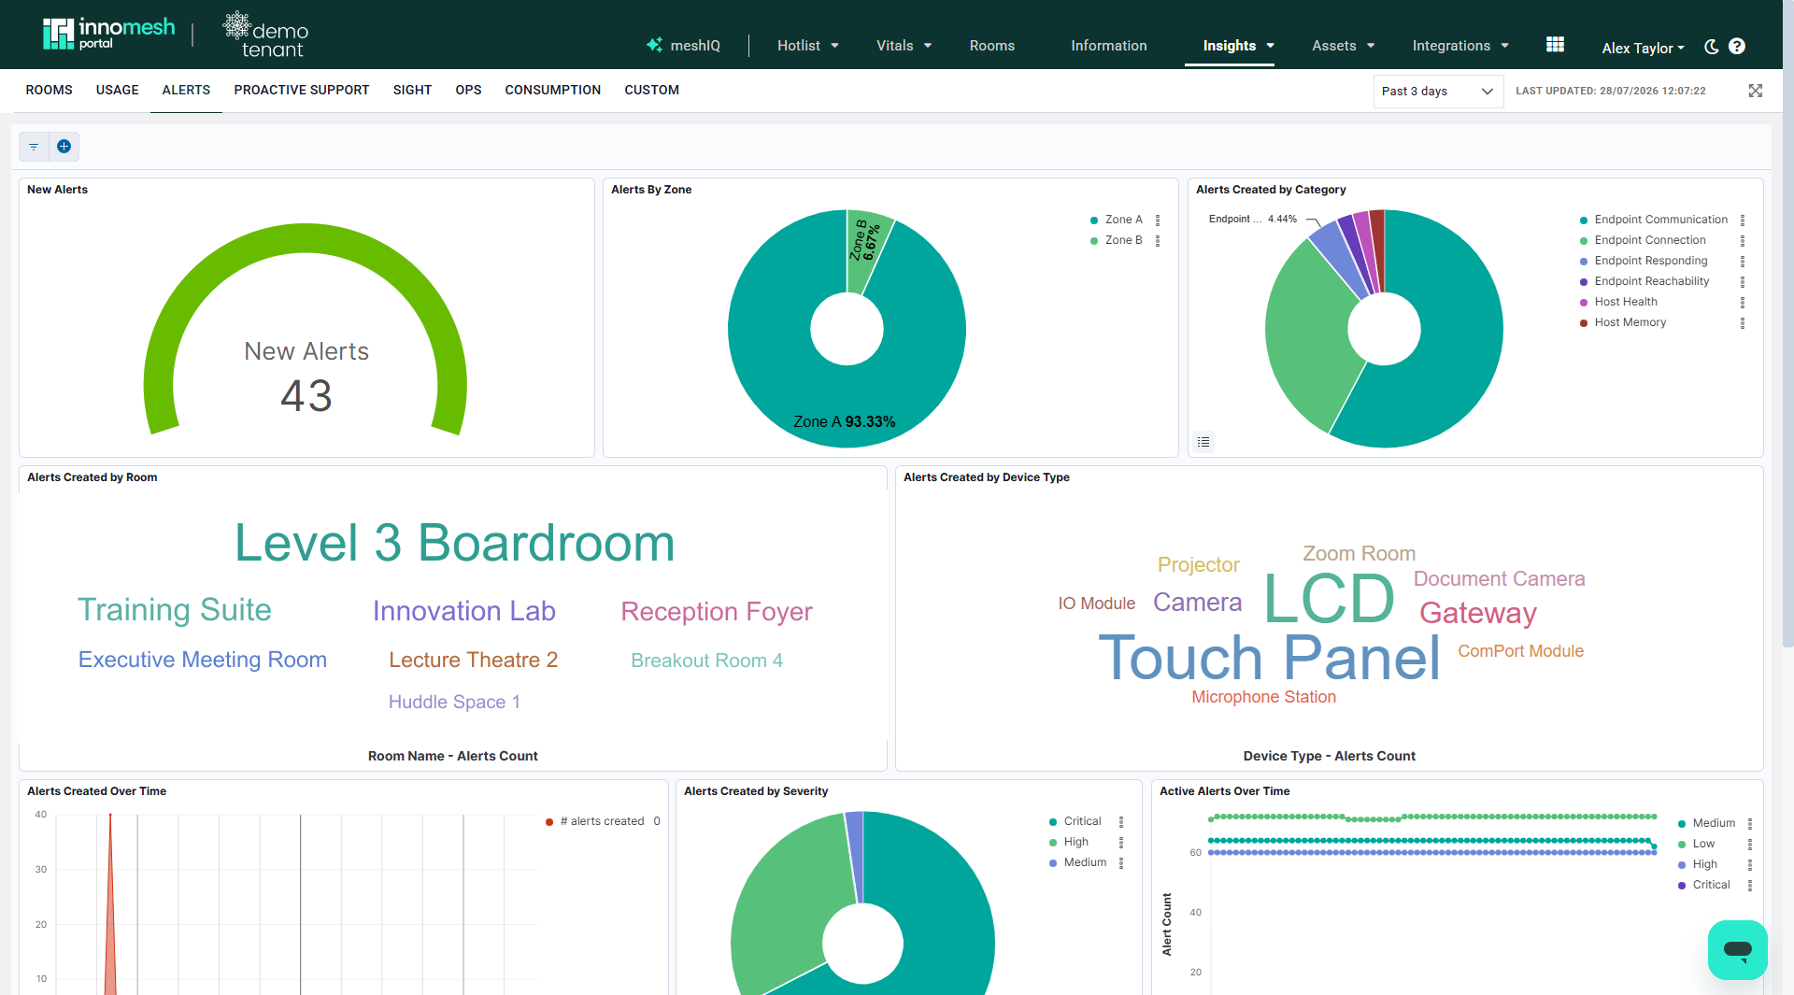The width and height of the screenshot is (1794, 995).
Task: Open Critical severity legend options
Action: (1121, 822)
